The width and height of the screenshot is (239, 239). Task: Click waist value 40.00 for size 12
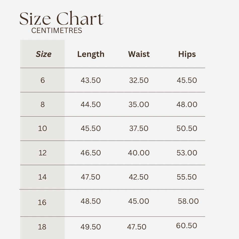click(x=139, y=153)
